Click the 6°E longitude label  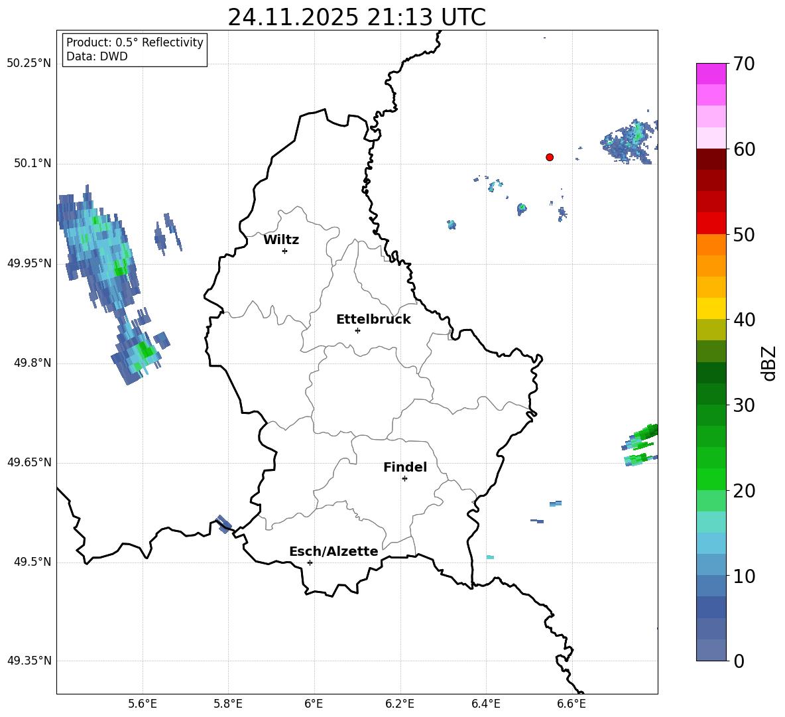point(314,704)
